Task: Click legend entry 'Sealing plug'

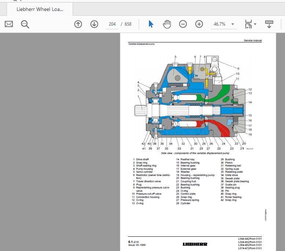Action: [x=232, y=188]
